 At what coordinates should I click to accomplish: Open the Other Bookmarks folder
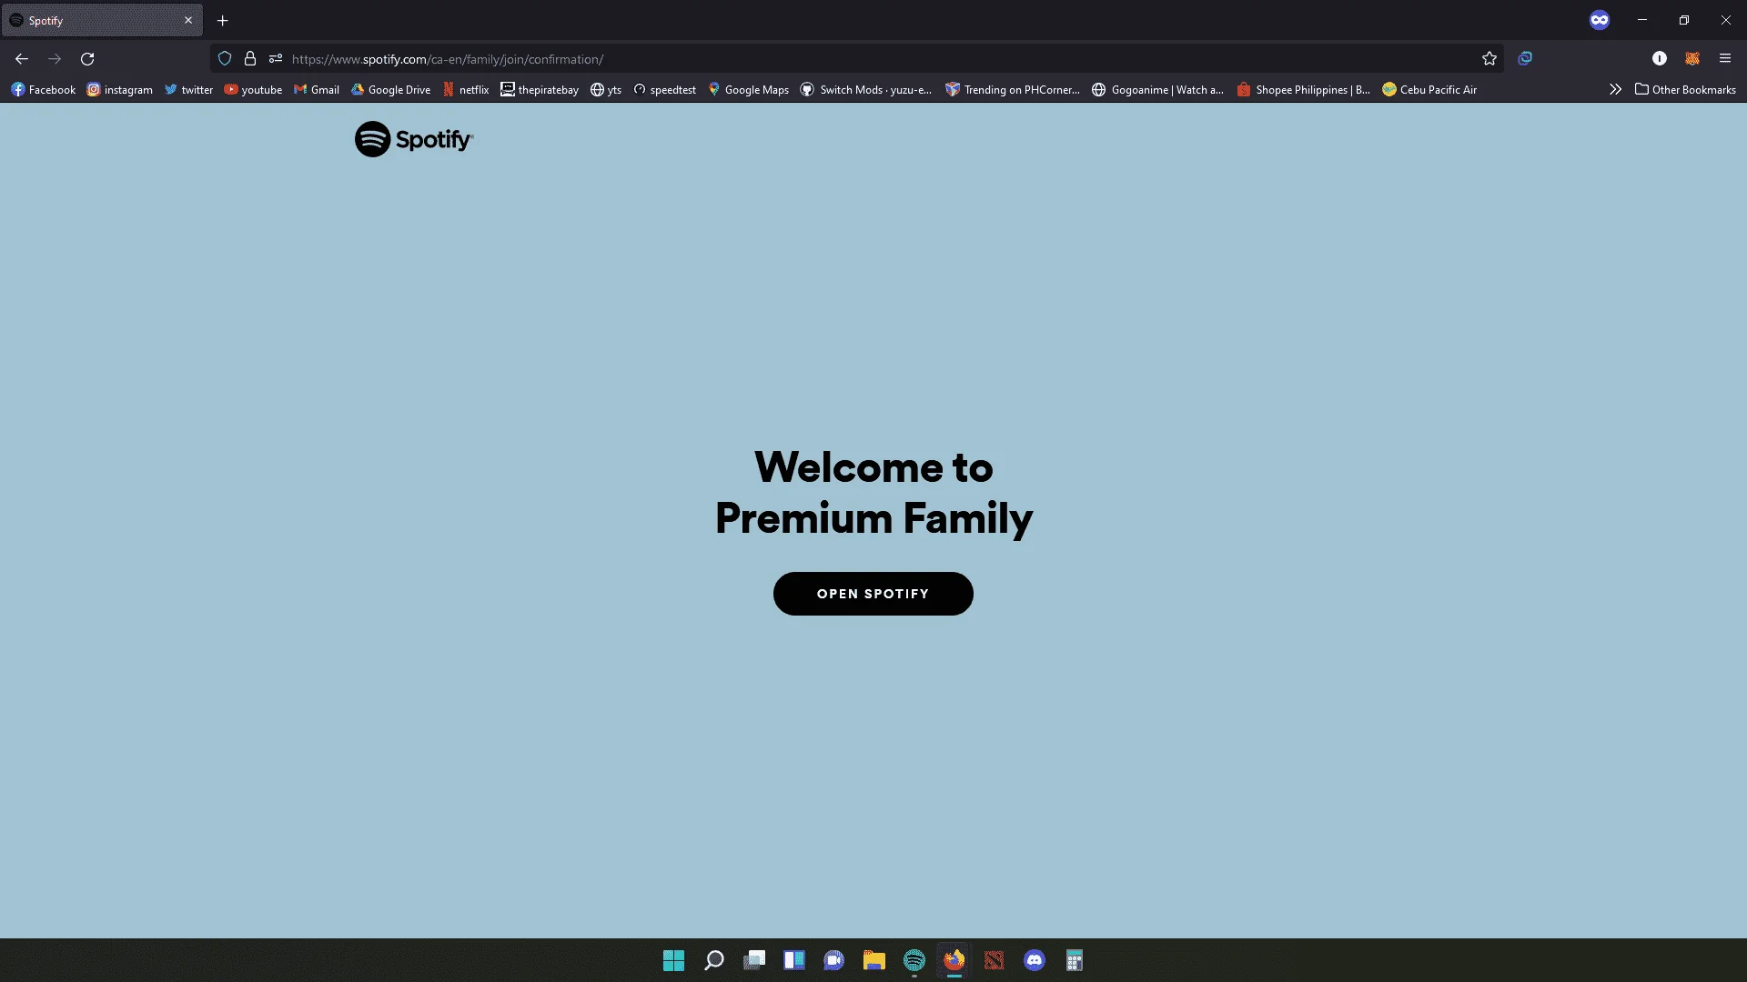point(1685,90)
